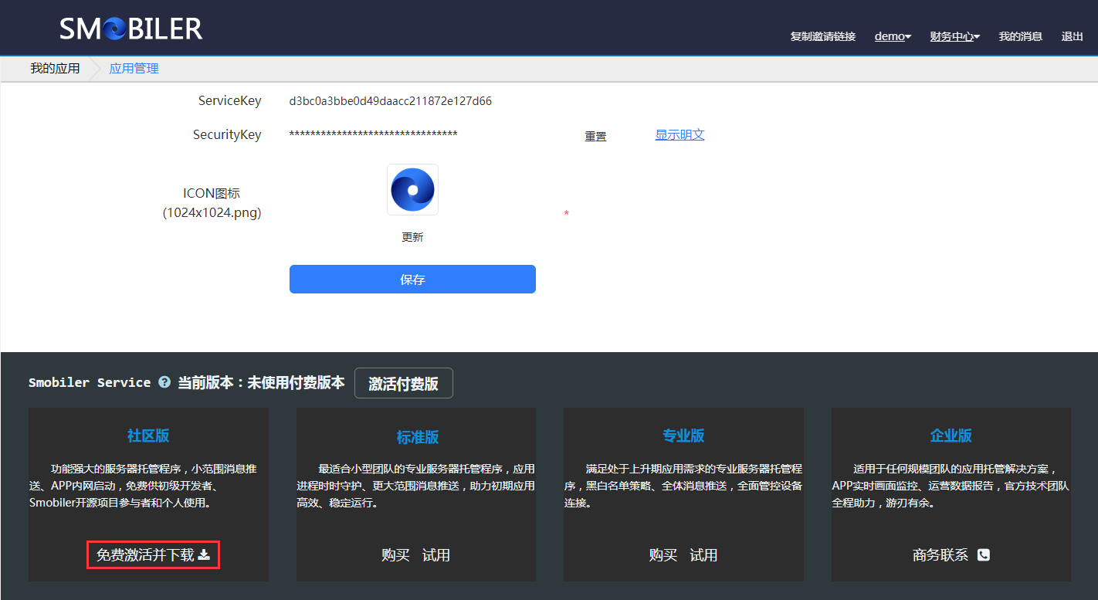Click 试用 under 专业版
1098x600 pixels.
[703, 555]
